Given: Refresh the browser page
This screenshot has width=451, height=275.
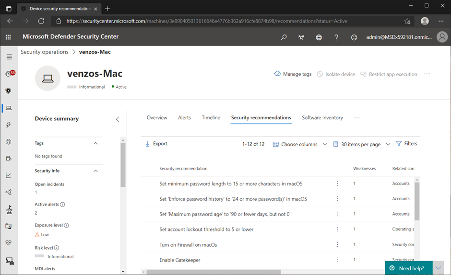Looking at the screenshot, I should click(41, 21).
